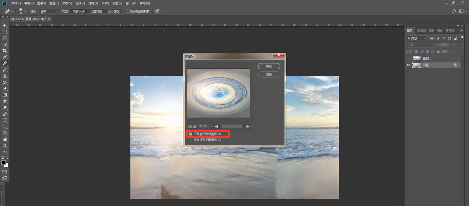Hide the 背景 layer eye icon
The width and height of the screenshot is (469, 206).
408,65
